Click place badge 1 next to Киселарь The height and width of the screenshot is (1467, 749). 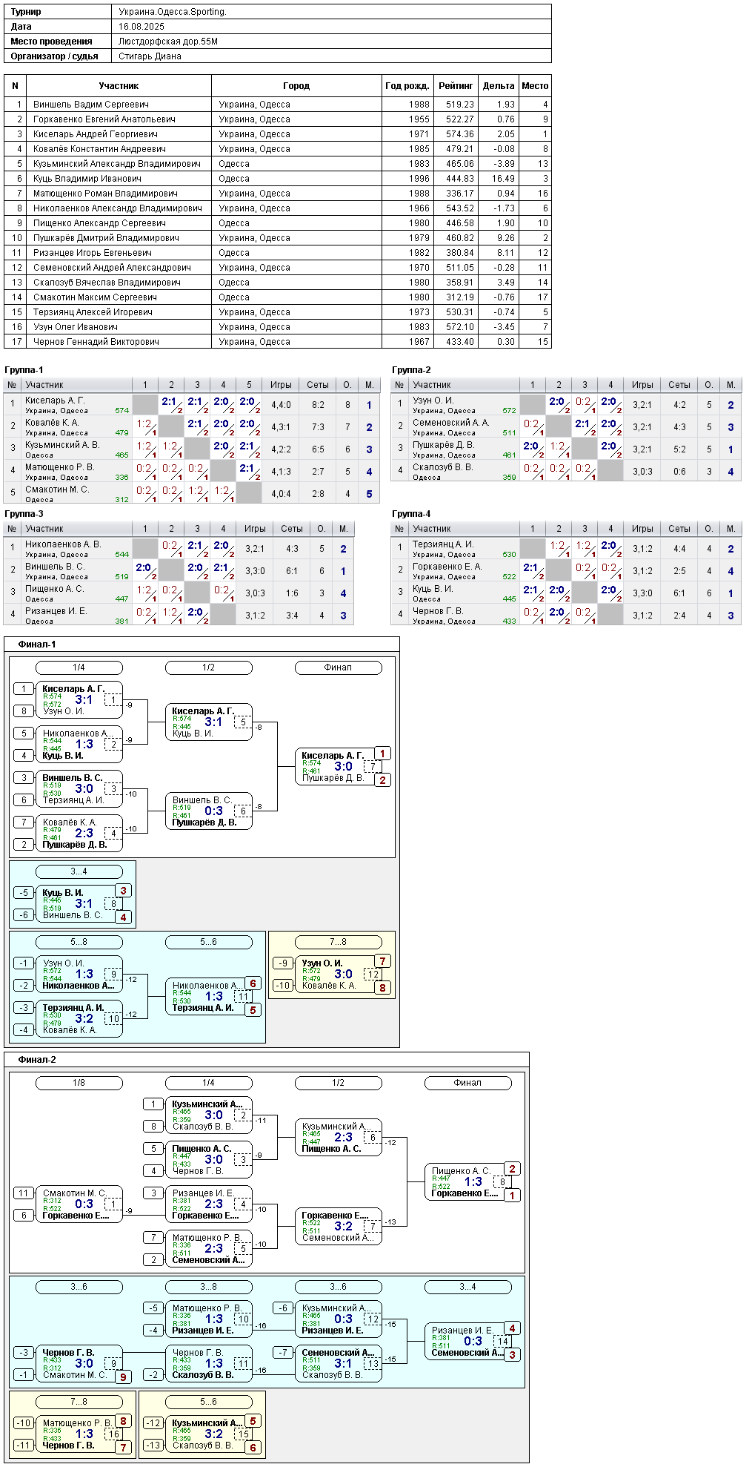(x=382, y=754)
